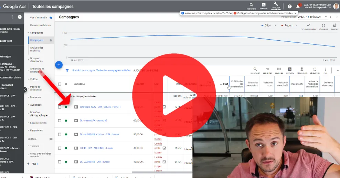340x178 pixels.
Task: Open DL - thème CPA - bureau #3 link
Action: pos(94,121)
